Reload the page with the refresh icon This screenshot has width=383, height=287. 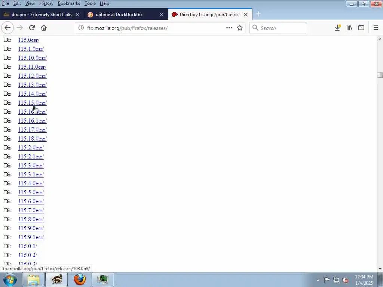(x=32, y=28)
